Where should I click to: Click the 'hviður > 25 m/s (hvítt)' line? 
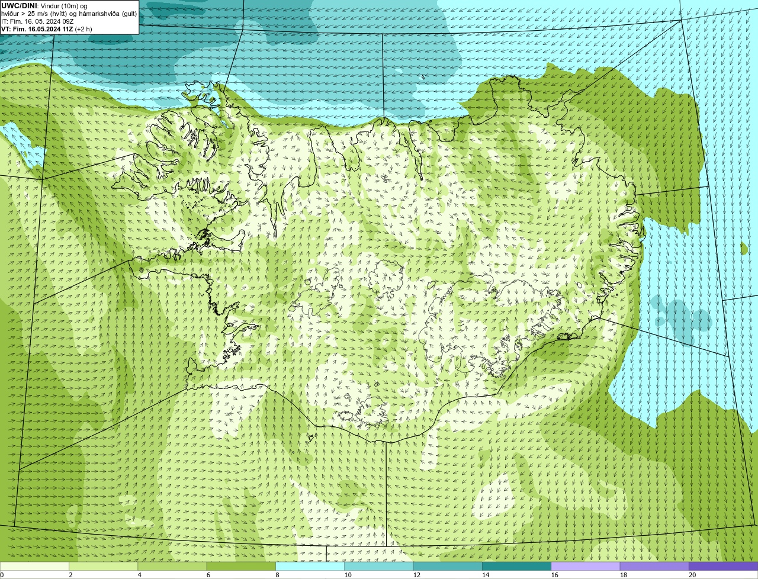[x=69, y=14]
